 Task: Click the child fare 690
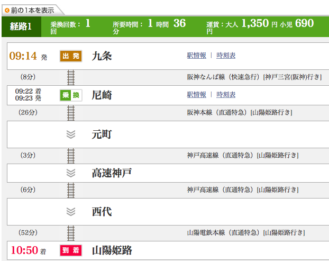(304, 23)
